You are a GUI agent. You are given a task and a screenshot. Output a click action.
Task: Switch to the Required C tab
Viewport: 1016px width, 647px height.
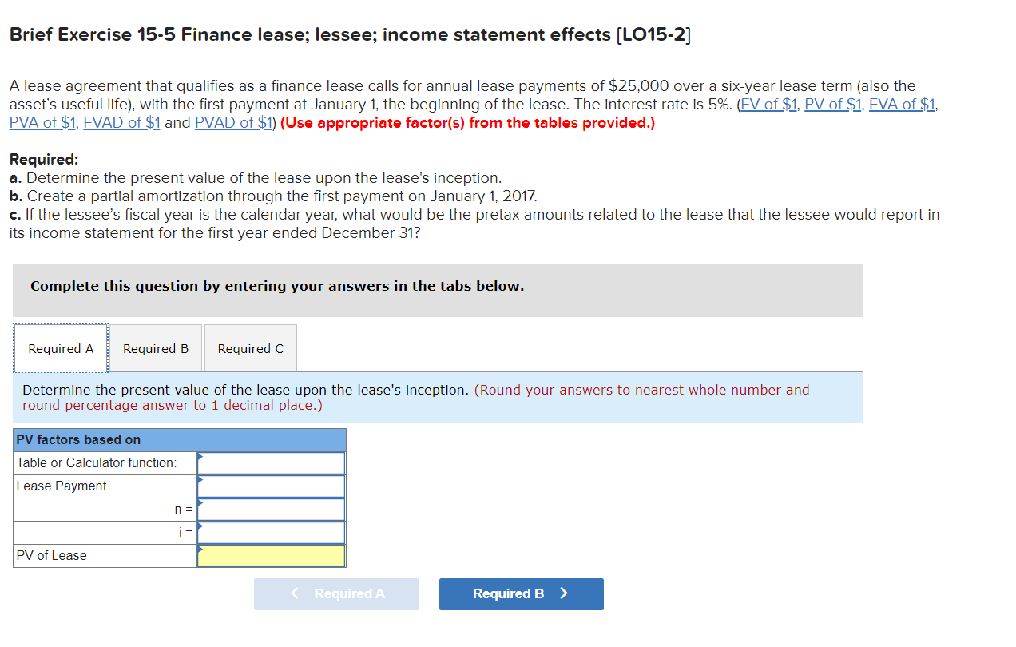pos(250,348)
